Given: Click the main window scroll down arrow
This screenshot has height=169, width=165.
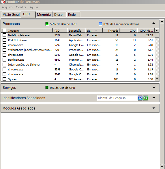Looking at the screenshot, I should pyautogui.click(x=162, y=167).
